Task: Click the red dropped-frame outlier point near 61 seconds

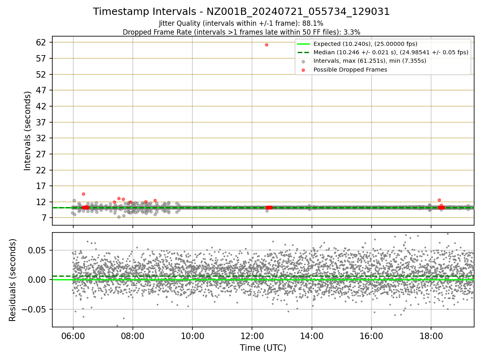Action: [266, 45]
